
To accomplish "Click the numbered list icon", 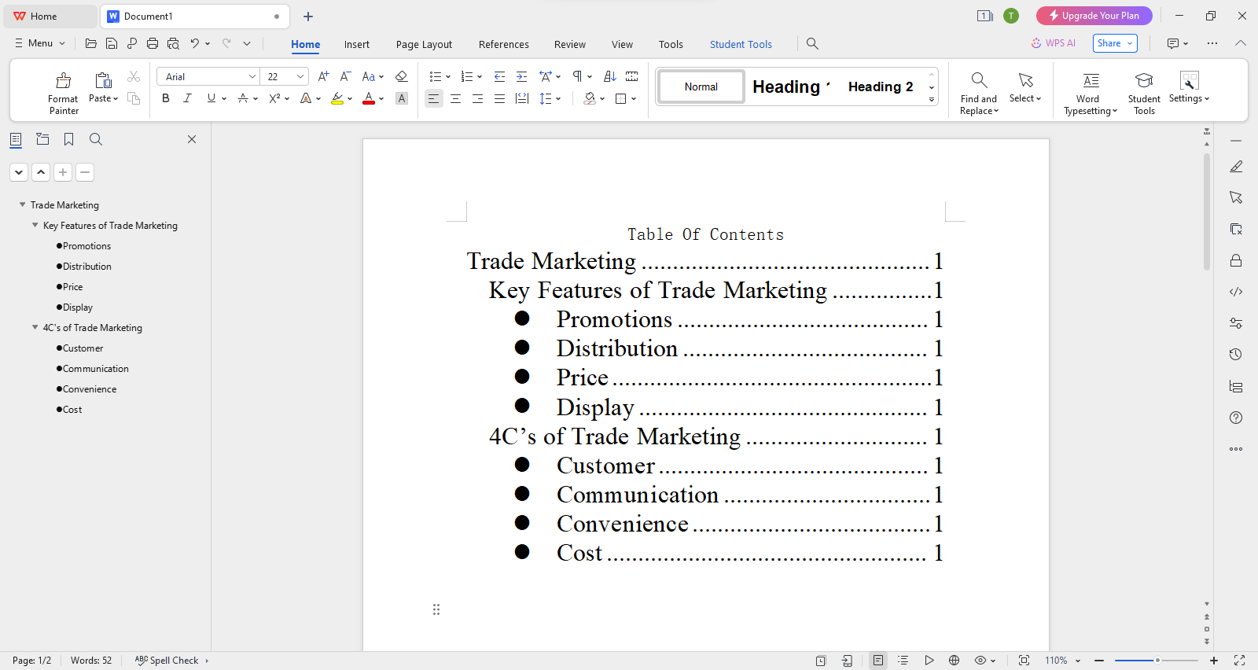I will pyautogui.click(x=467, y=76).
